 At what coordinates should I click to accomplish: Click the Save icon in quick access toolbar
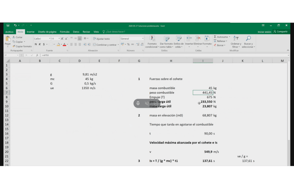click(8, 25)
